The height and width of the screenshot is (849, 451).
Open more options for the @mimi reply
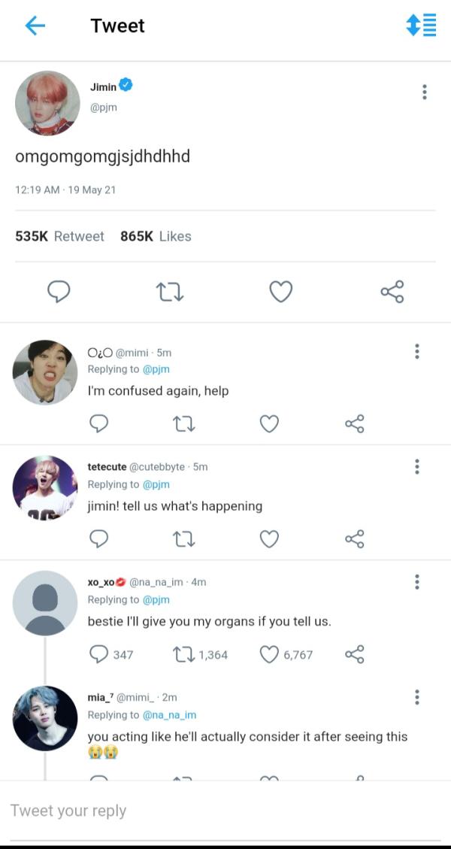click(416, 351)
